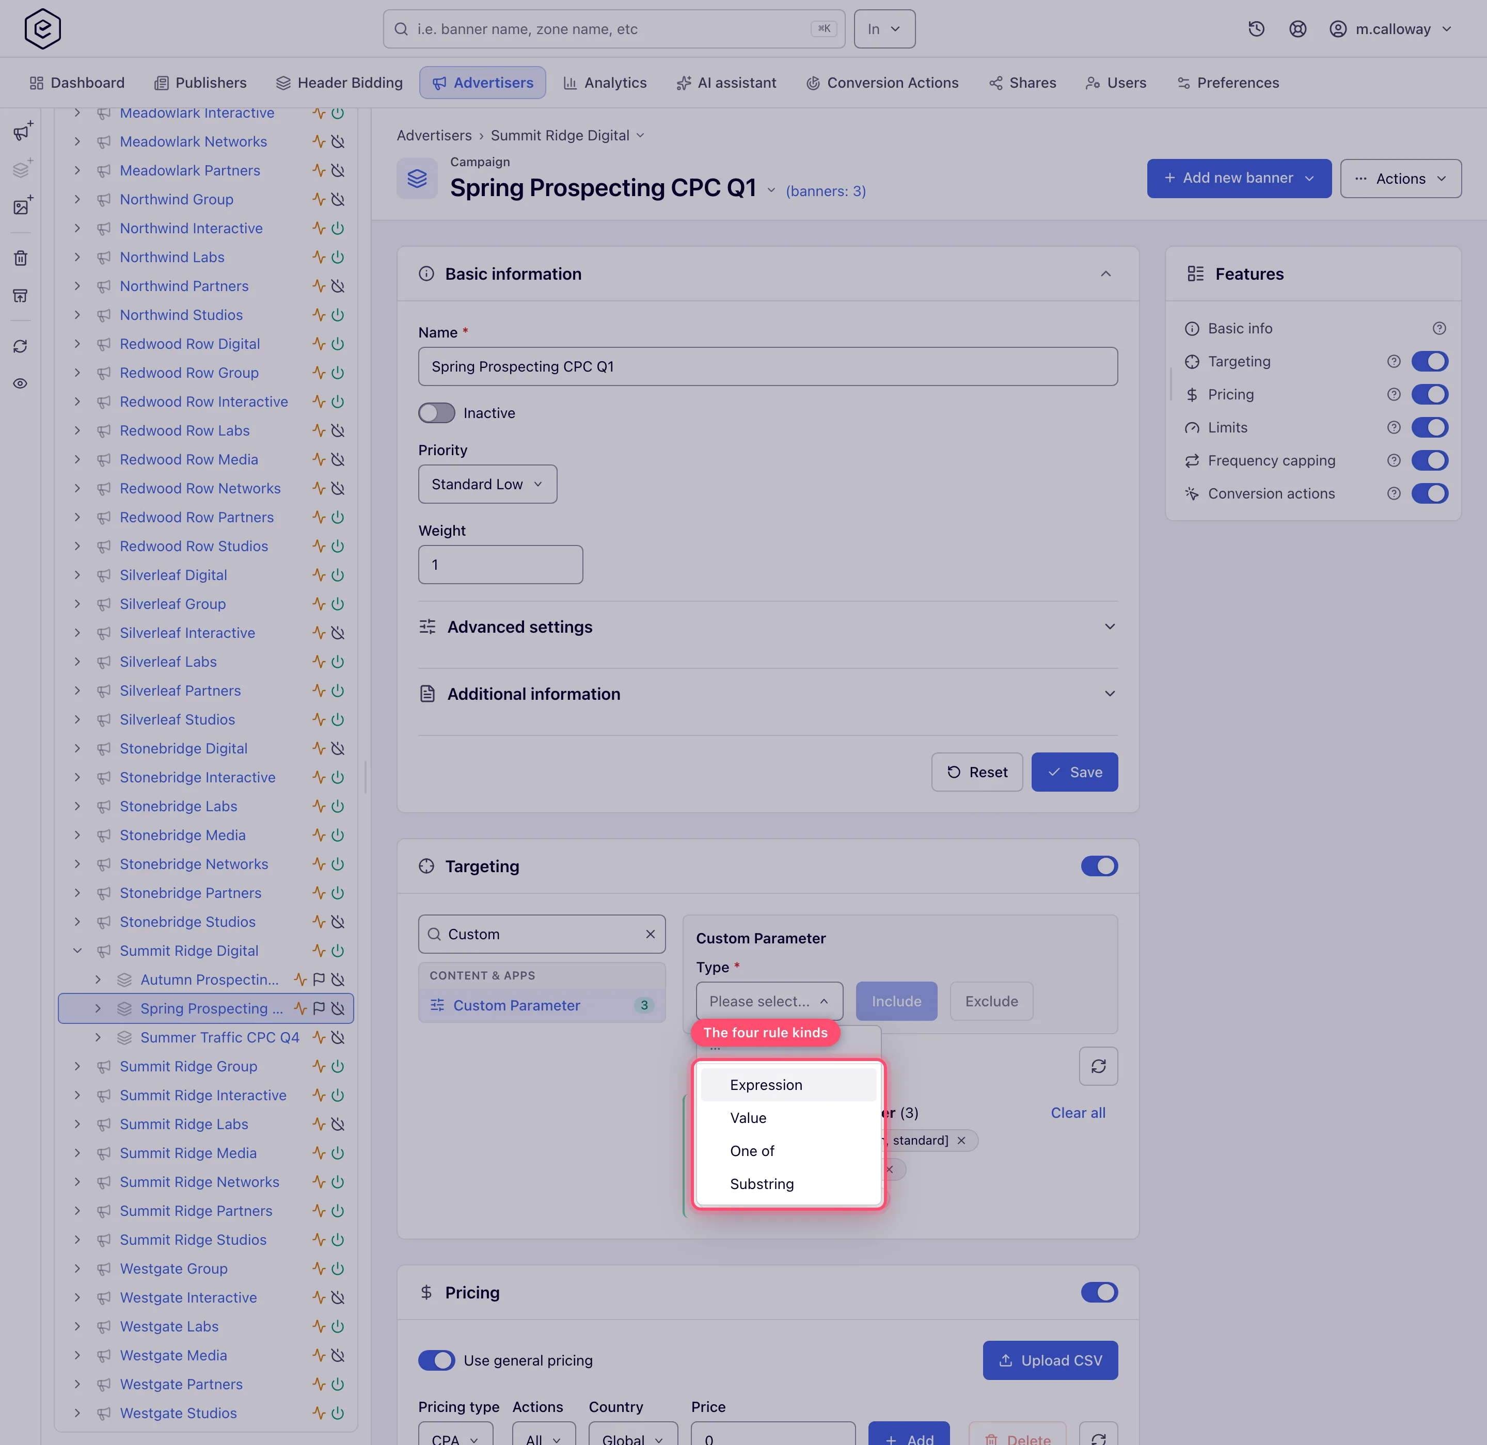Expand Additional information section
The image size is (1487, 1445).
click(768, 694)
